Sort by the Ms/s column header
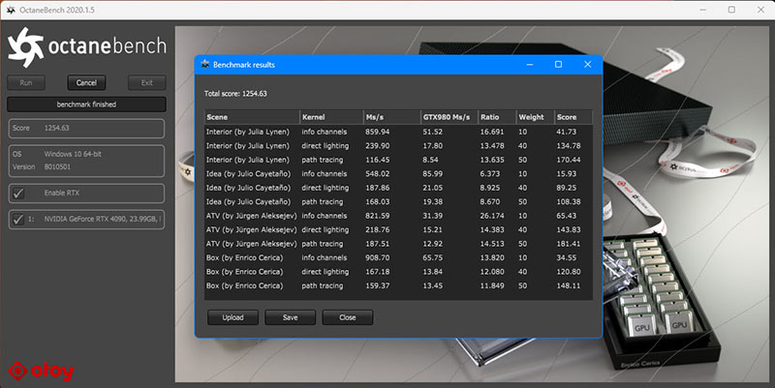The width and height of the screenshot is (775, 388). pyautogui.click(x=391, y=117)
